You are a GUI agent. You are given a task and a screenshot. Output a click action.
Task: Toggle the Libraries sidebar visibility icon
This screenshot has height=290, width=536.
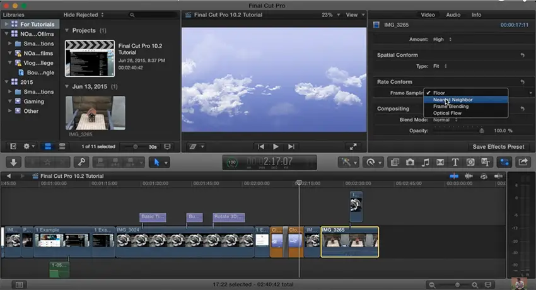click(x=13, y=146)
